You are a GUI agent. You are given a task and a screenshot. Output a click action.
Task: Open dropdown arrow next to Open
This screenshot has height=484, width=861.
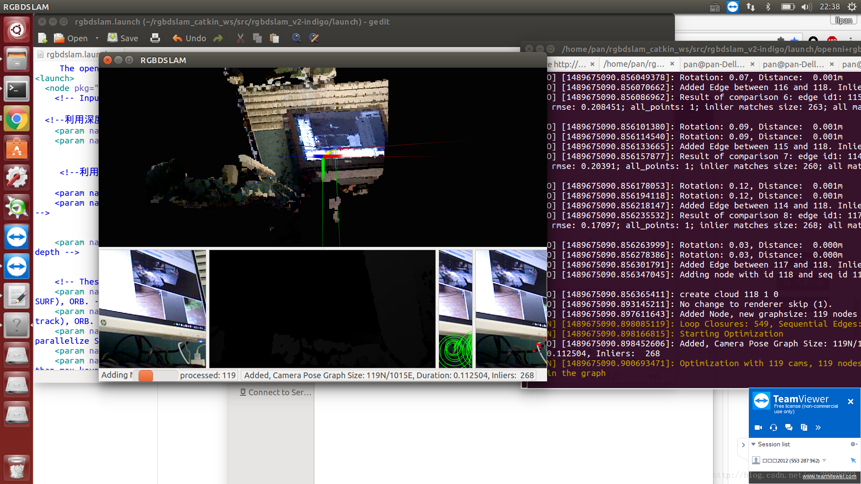point(97,38)
